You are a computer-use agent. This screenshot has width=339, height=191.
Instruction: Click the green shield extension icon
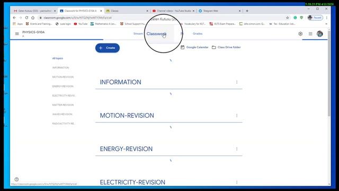tap(301, 18)
